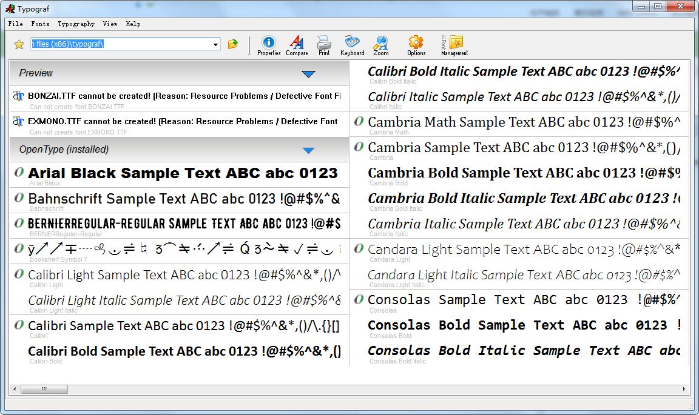
Task: Click the Preview section header label
Action: tap(36, 73)
